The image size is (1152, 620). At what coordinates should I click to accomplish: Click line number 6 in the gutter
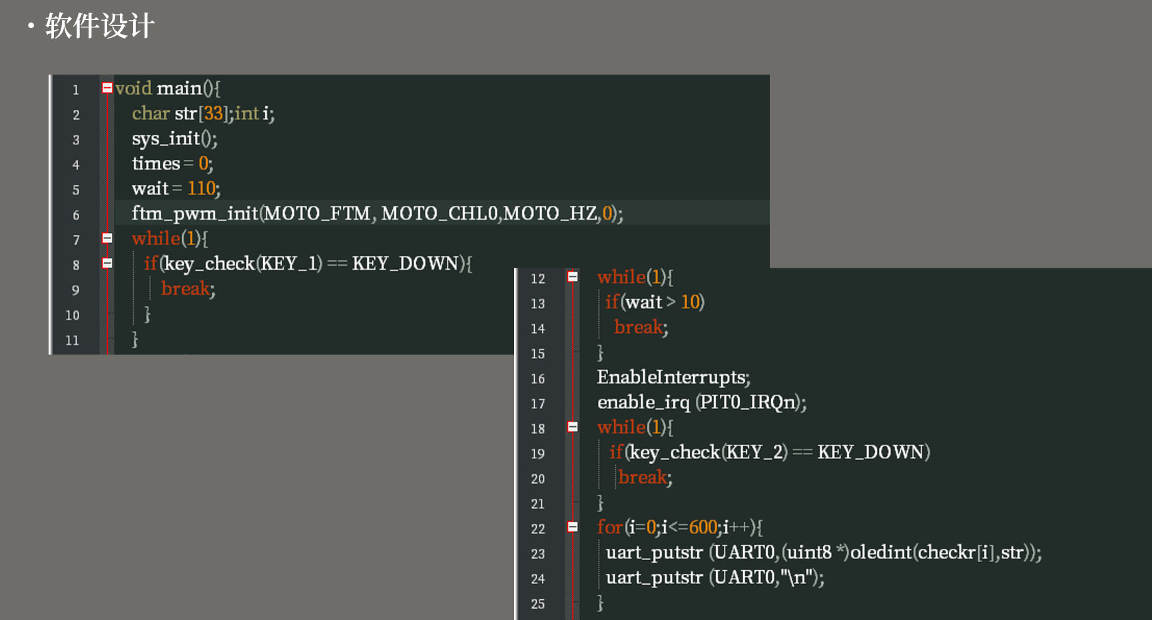pyautogui.click(x=76, y=215)
